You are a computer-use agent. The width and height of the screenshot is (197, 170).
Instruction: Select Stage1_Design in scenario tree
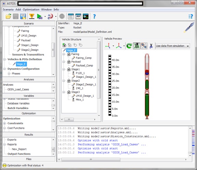pyautogui.click(x=30, y=45)
